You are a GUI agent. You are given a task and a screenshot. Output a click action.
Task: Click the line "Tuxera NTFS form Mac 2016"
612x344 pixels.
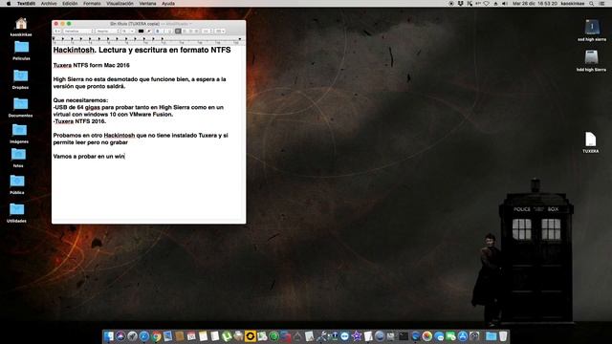(92, 65)
